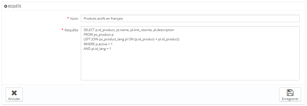Save the query with Enregistrer button

(290, 95)
